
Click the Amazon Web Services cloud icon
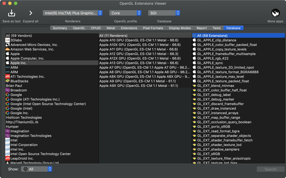[x=8, y=49]
